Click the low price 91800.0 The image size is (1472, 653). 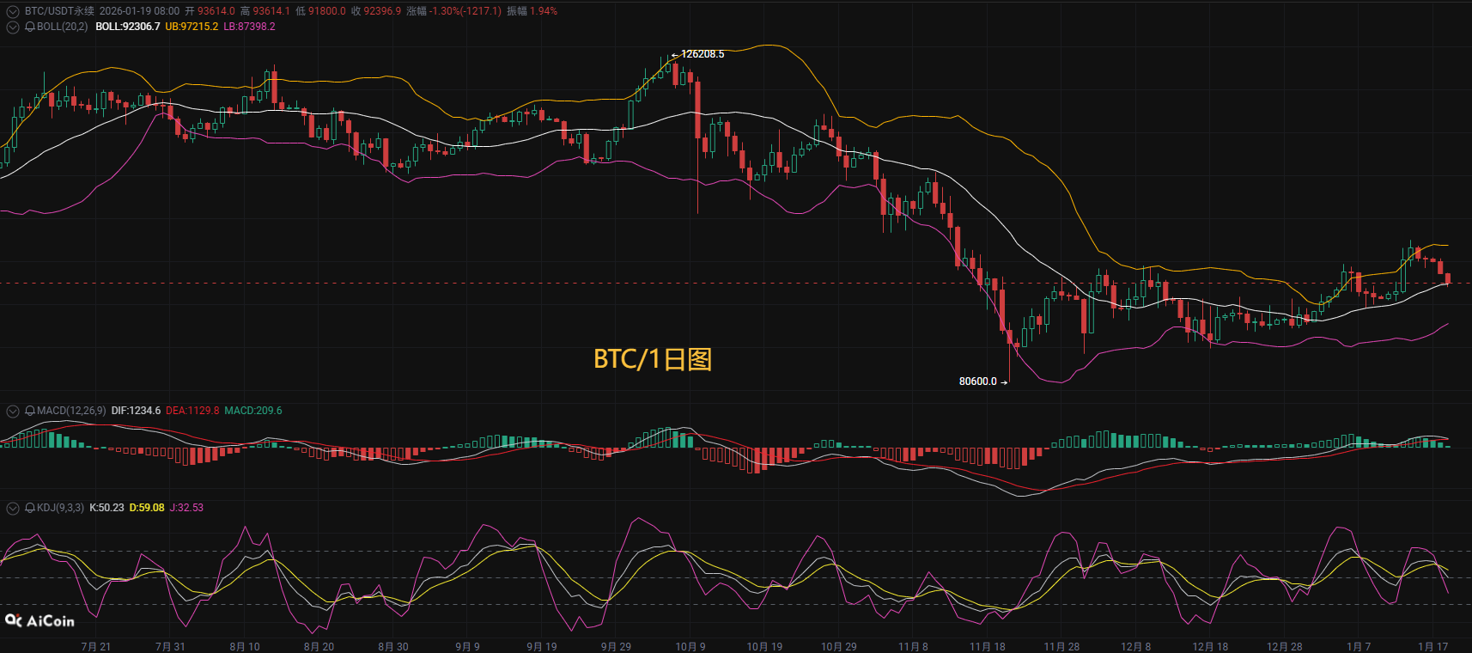tap(327, 11)
